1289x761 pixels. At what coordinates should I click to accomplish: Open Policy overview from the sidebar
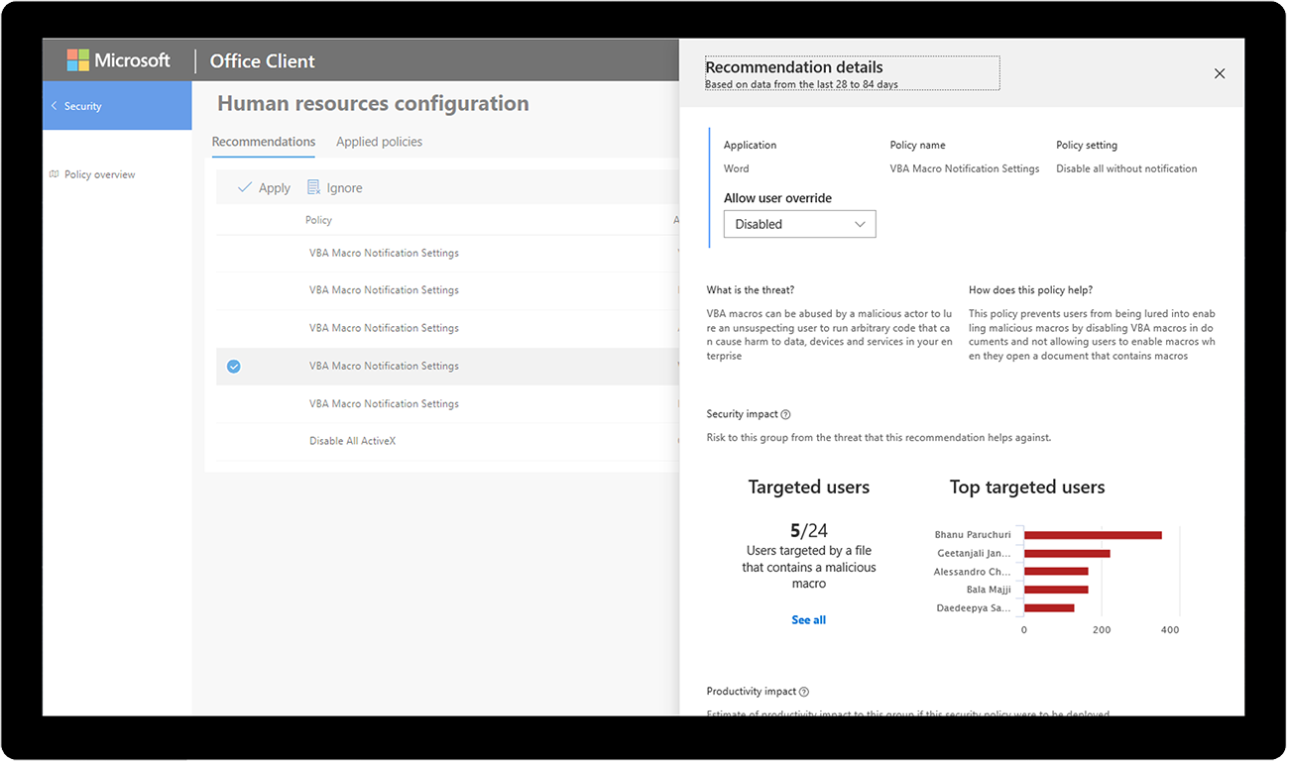click(x=100, y=173)
